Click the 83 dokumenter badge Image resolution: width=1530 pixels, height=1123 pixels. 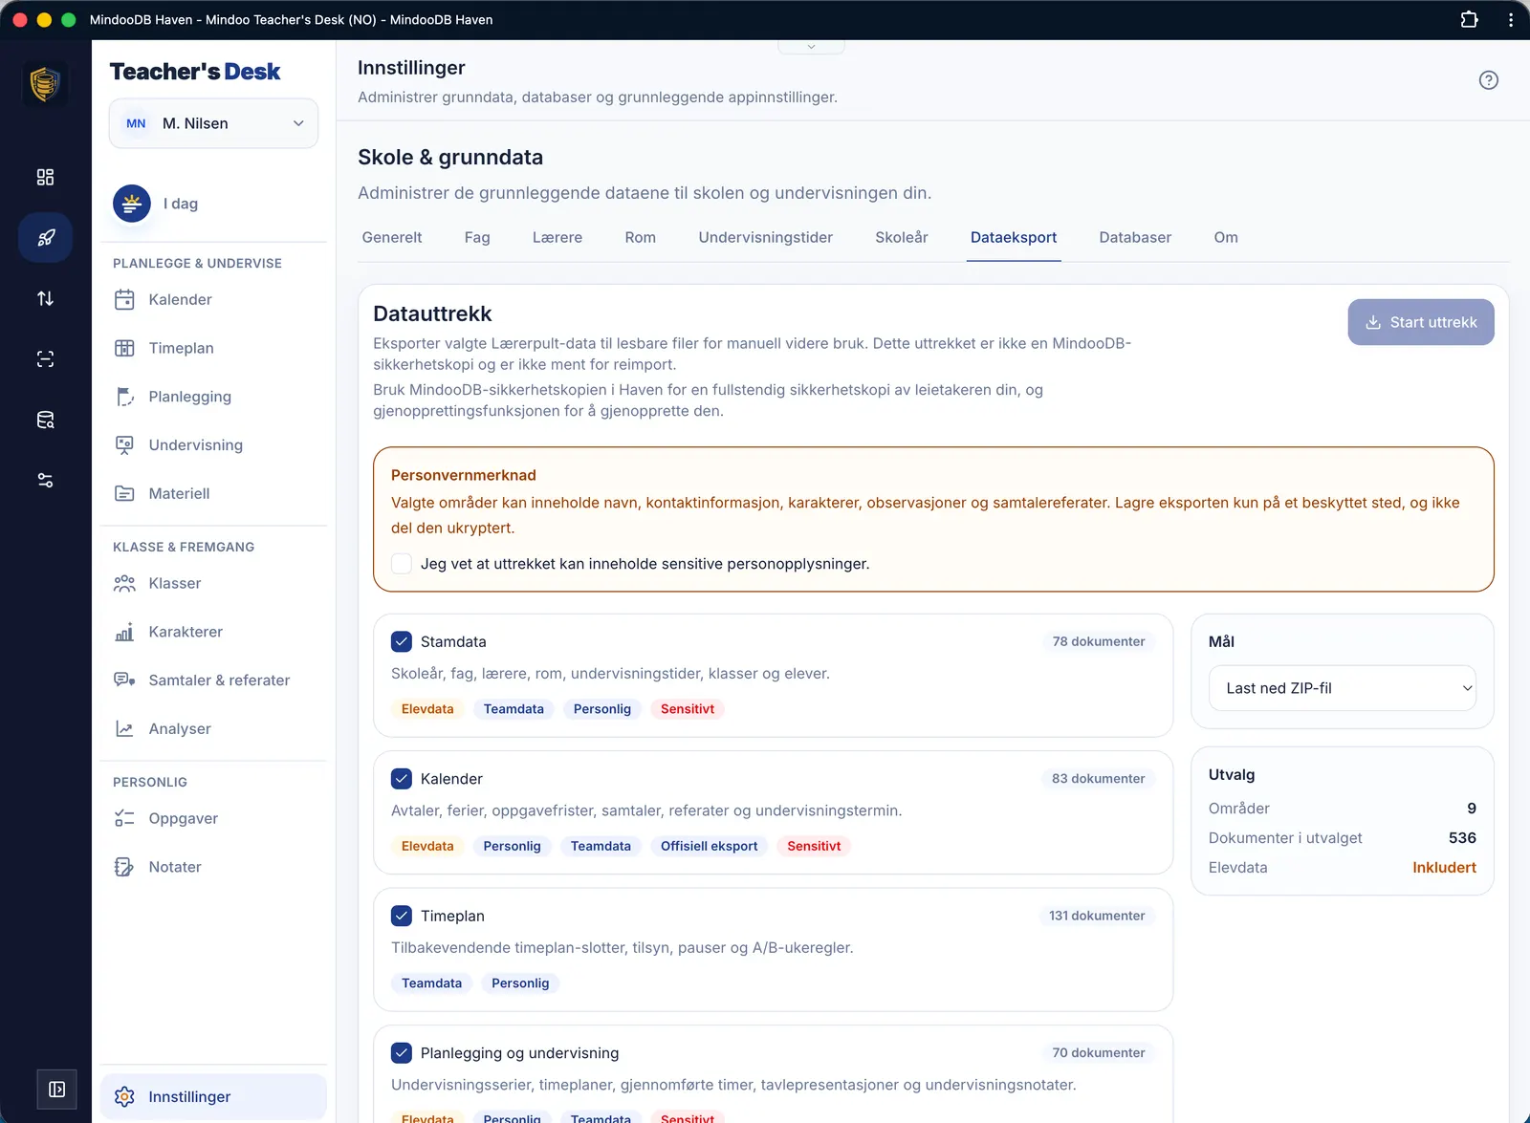pos(1099,779)
